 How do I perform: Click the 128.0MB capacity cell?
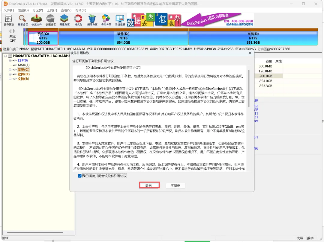coord(265,71)
